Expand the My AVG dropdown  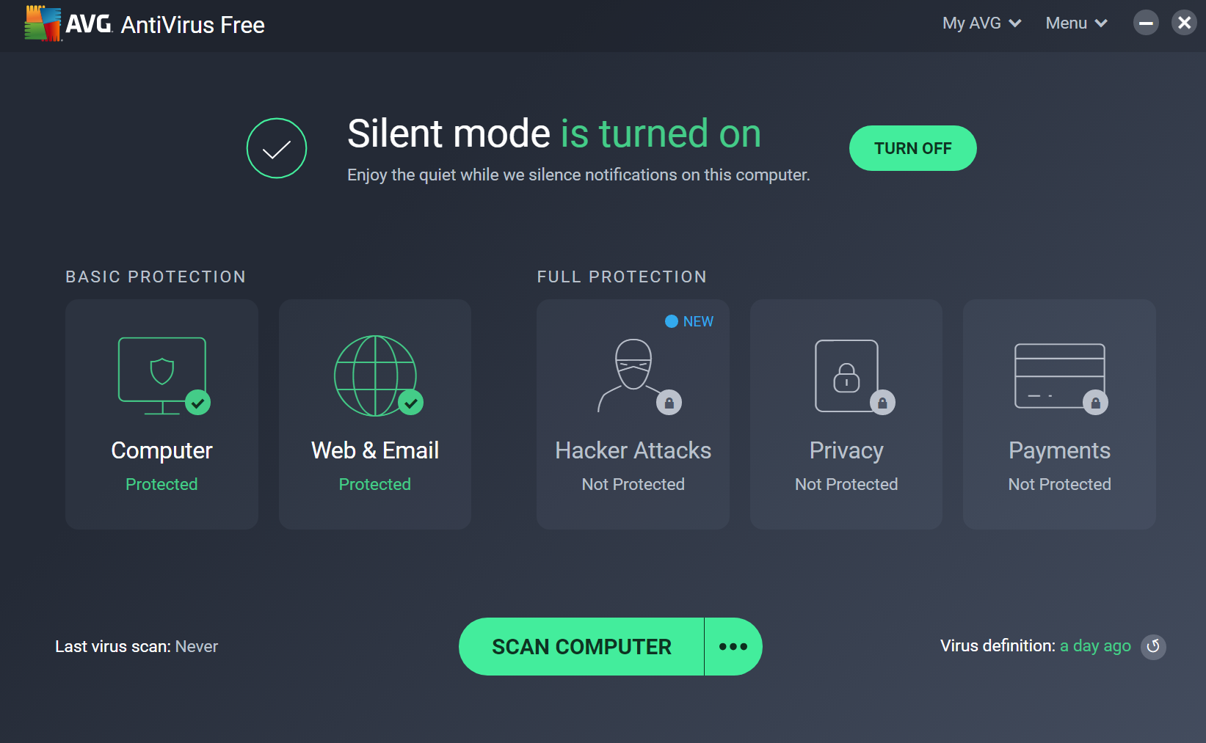point(981,23)
